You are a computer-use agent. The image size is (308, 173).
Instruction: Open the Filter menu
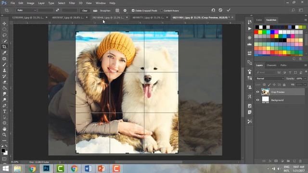(72, 3)
